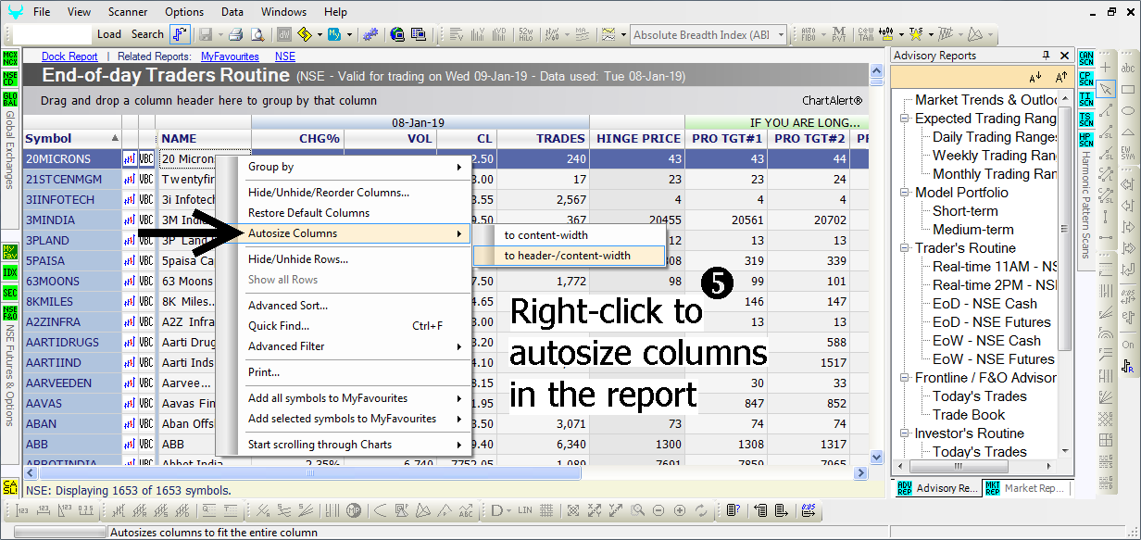The height and width of the screenshot is (540, 1141).
Task: Open print preview from the toolbar
Action: [x=257, y=34]
